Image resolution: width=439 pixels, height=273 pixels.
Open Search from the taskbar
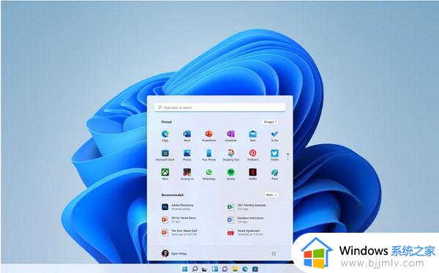coord(195,269)
